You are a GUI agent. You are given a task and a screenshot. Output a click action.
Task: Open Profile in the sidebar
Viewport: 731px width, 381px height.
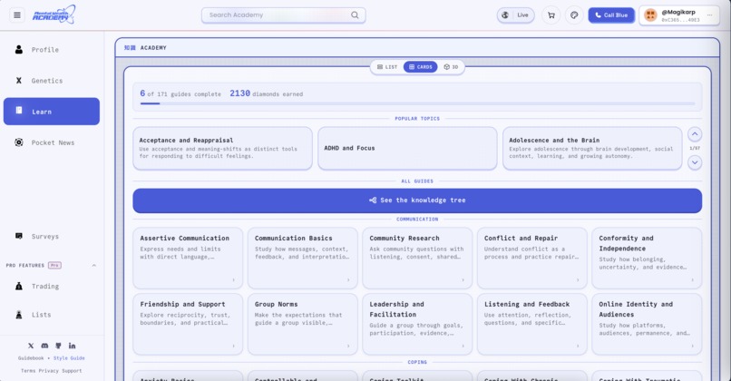(x=52, y=49)
